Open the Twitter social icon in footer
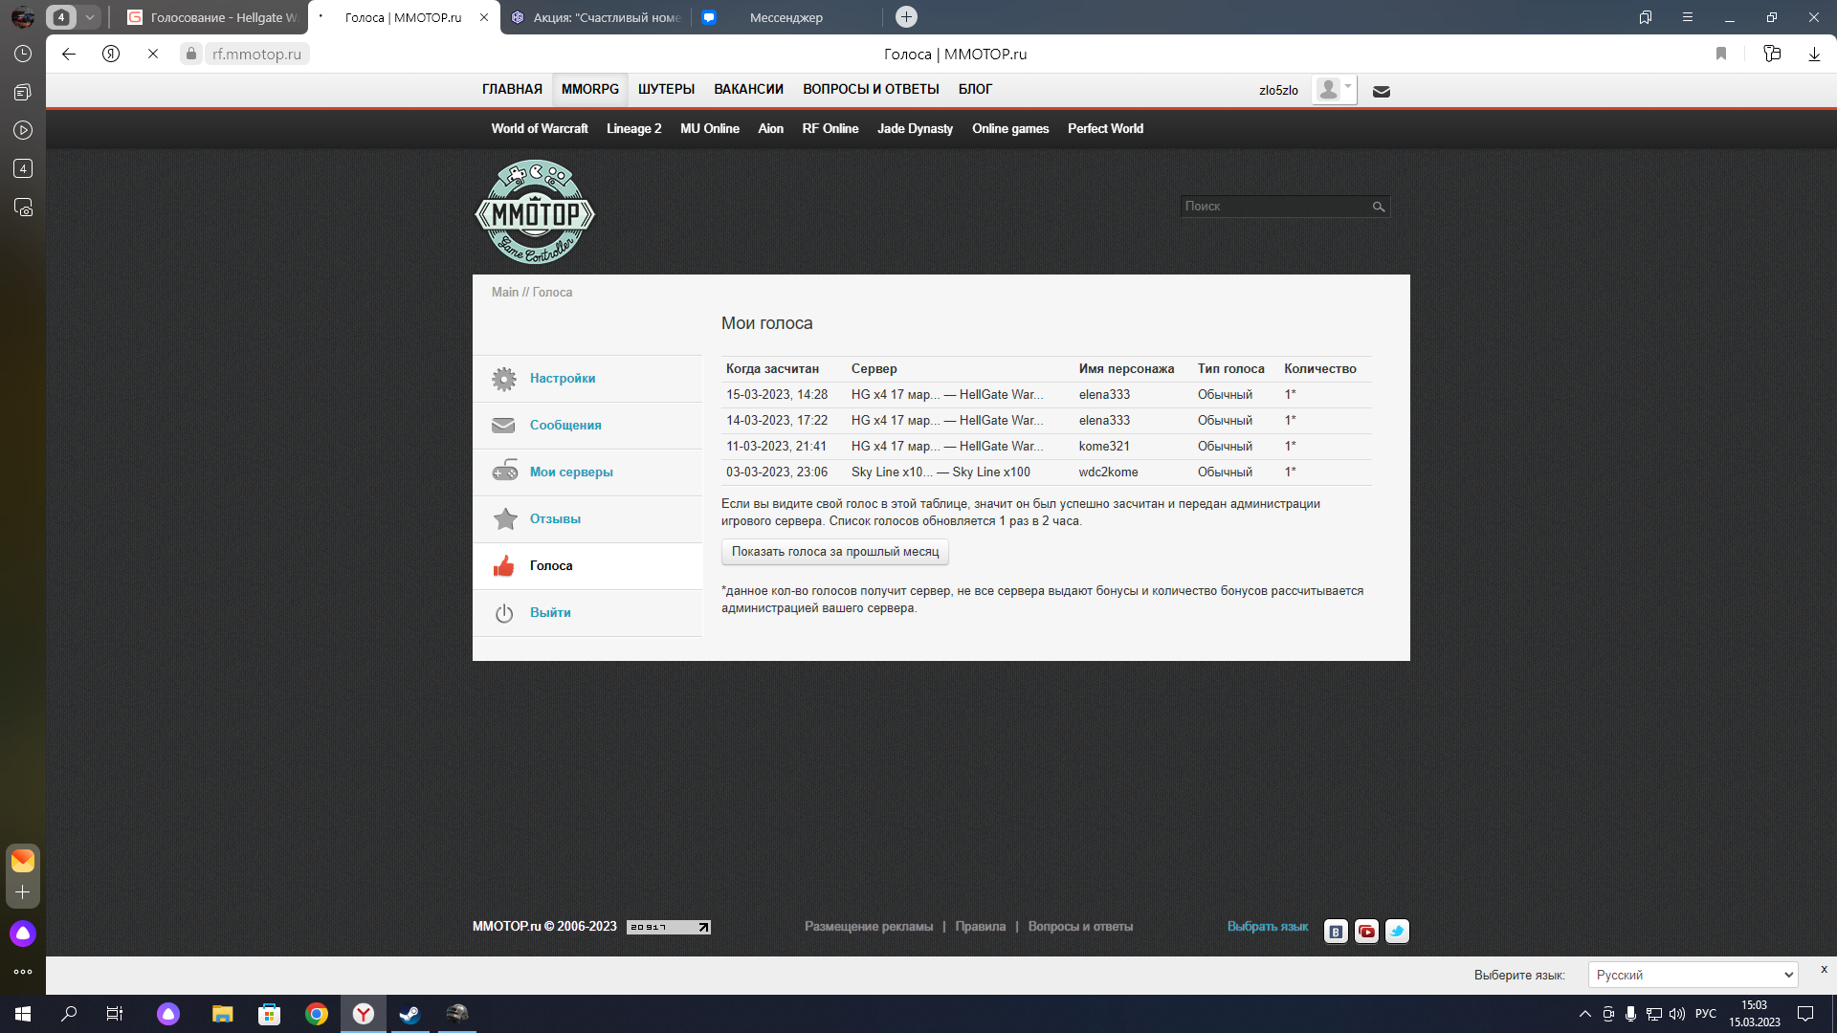1837x1033 pixels. pyautogui.click(x=1397, y=931)
